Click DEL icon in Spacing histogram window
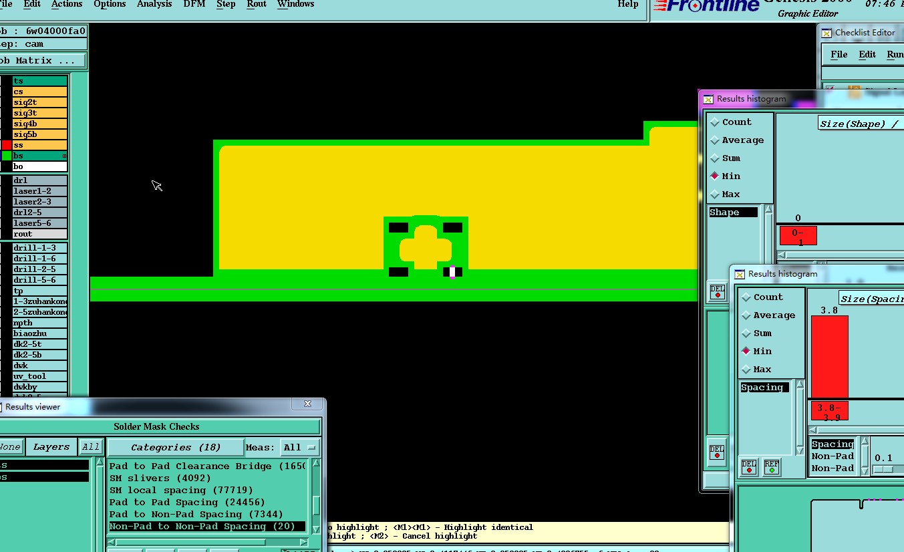 pos(749,466)
